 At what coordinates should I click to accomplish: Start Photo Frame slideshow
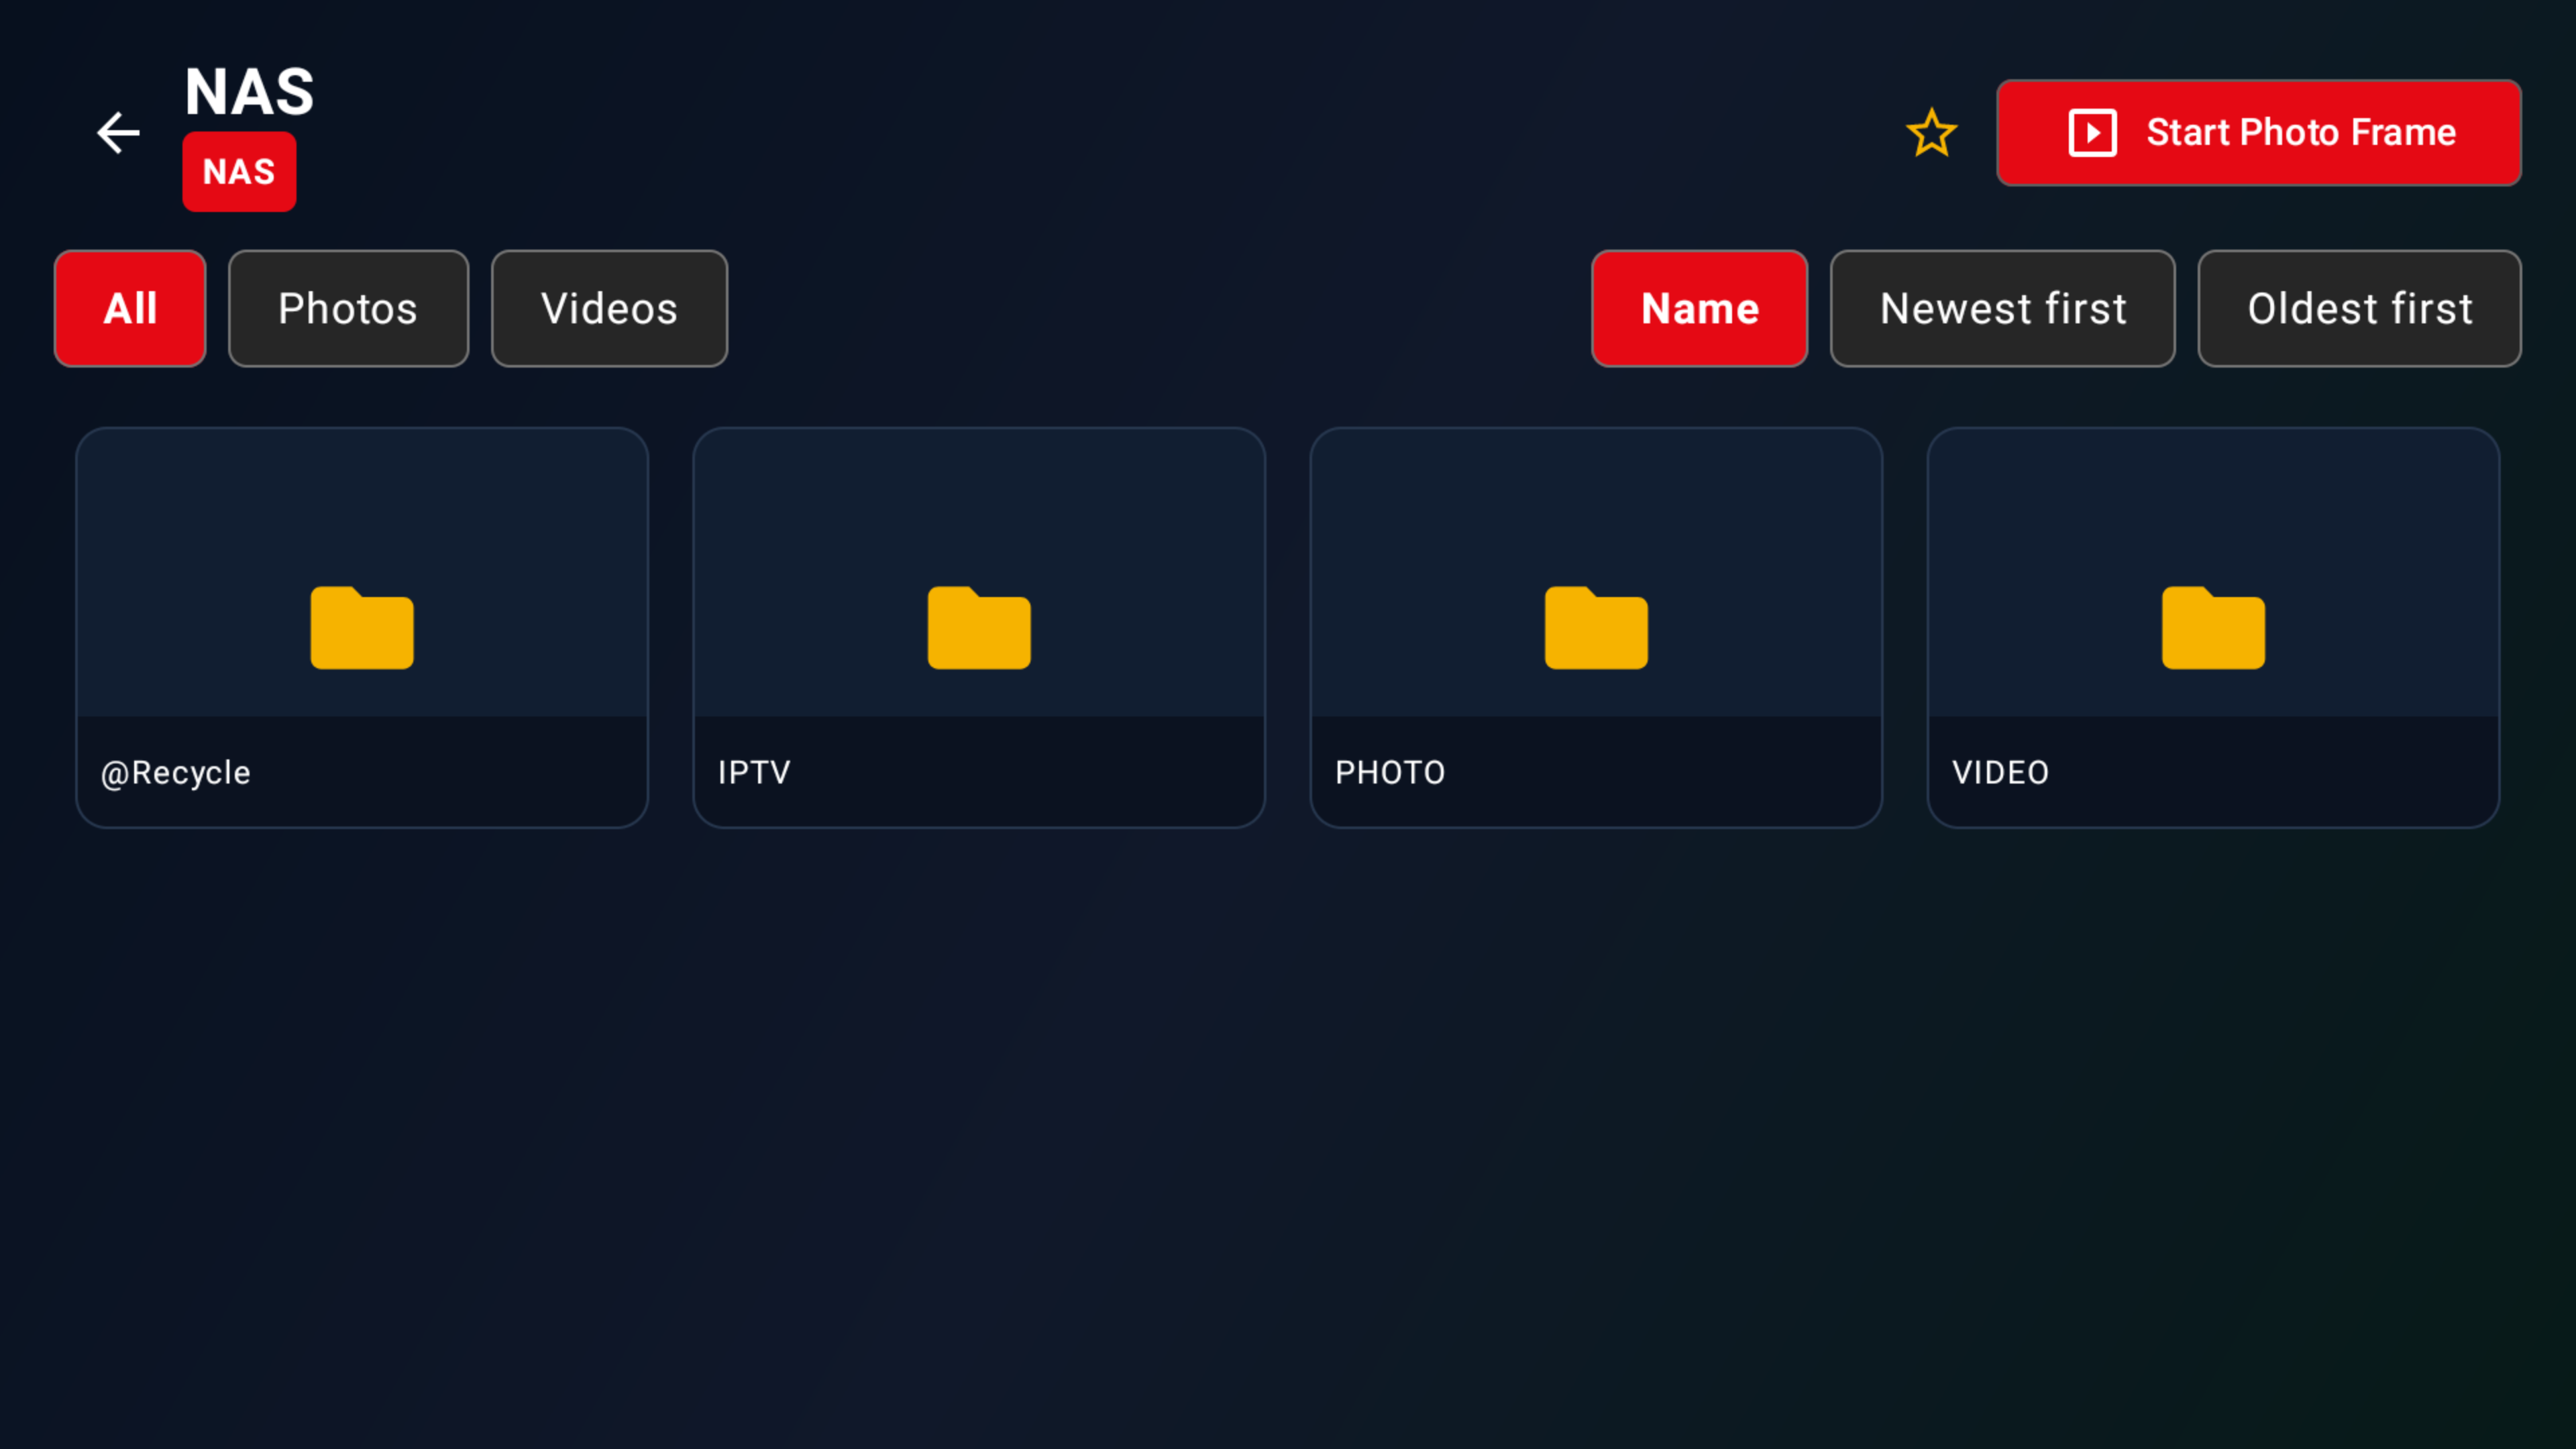coord(2258,133)
